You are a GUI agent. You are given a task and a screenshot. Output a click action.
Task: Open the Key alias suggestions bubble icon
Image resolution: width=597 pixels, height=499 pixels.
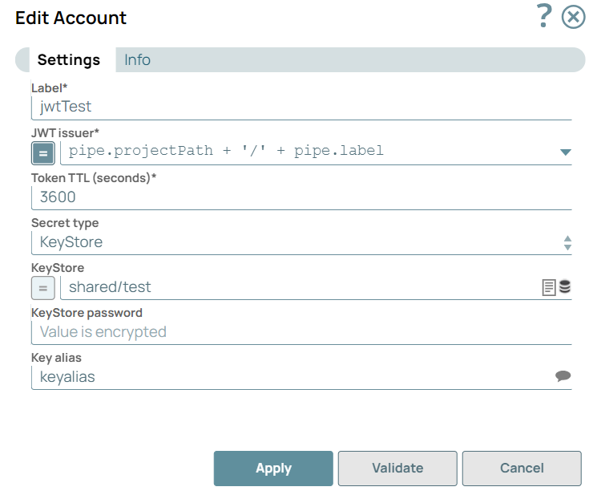[563, 376]
